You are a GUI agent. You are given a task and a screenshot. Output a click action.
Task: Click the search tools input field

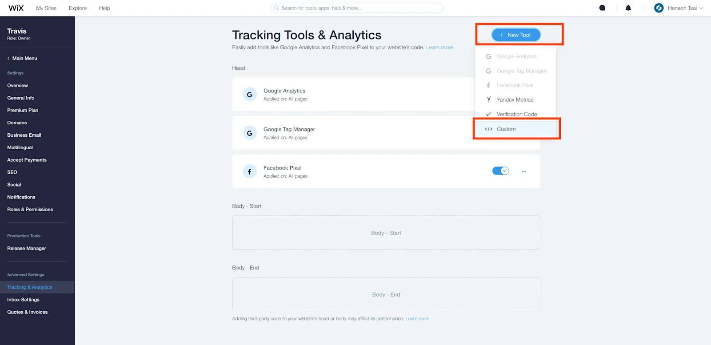click(x=357, y=8)
